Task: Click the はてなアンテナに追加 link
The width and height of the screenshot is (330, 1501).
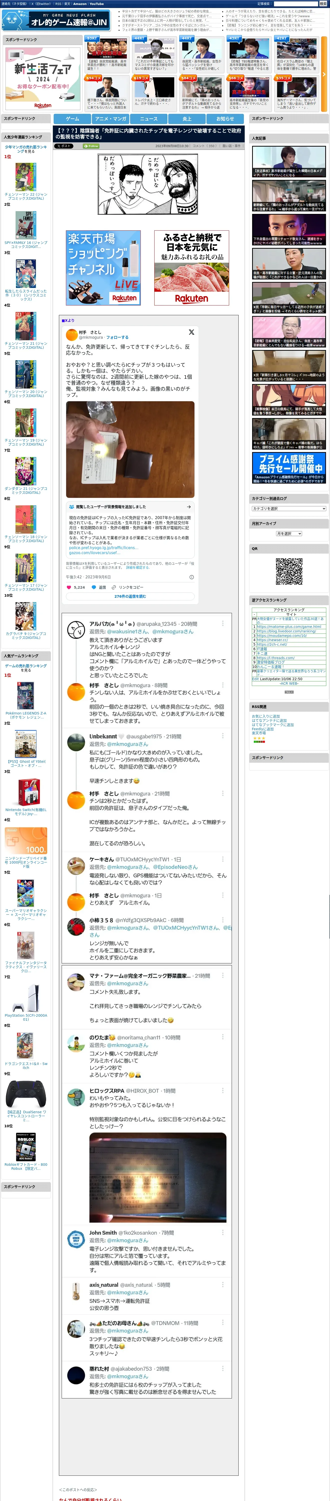Action: [x=269, y=721]
